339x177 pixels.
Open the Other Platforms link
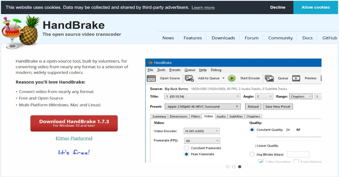[x=74, y=138]
